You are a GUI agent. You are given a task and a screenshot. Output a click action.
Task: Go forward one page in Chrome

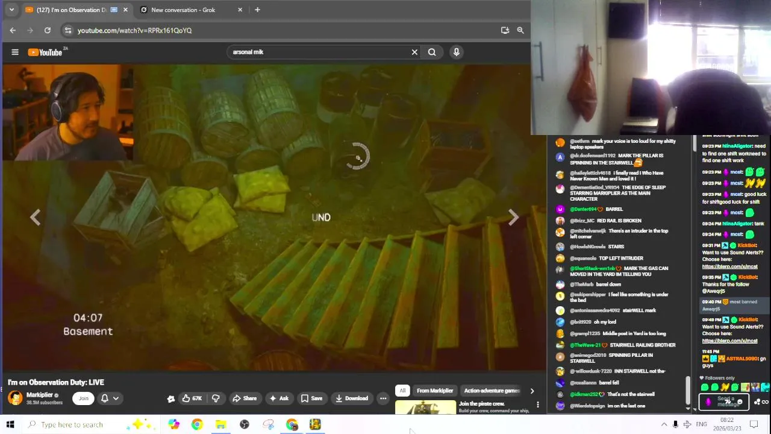(30, 30)
